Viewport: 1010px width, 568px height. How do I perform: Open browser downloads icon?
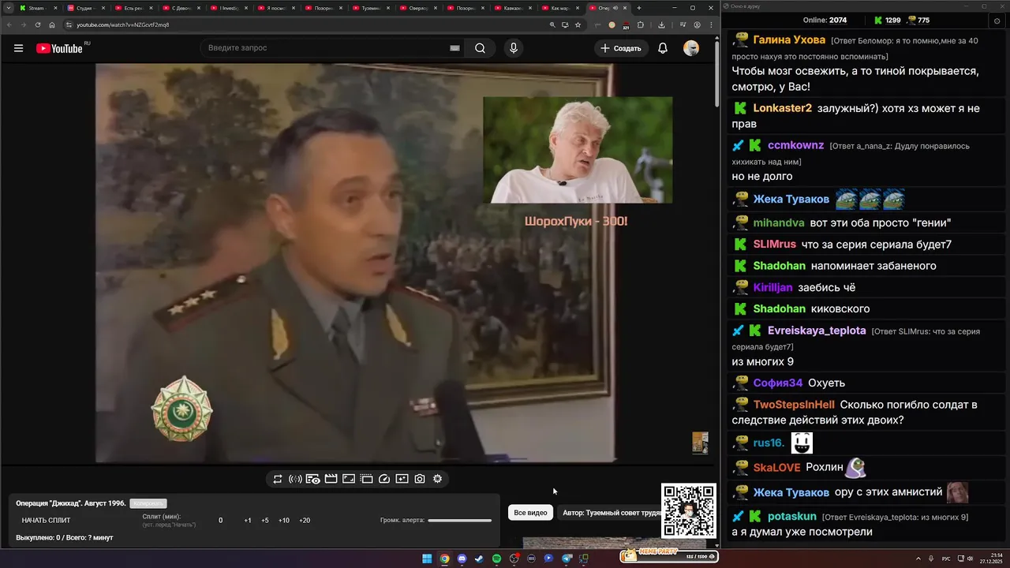[661, 24]
